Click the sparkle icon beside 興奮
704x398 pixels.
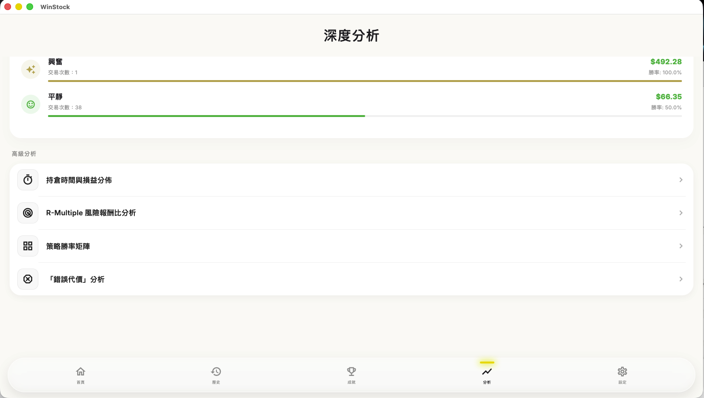tap(31, 70)
